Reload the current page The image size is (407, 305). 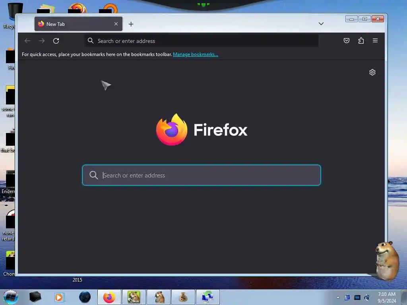56,41
